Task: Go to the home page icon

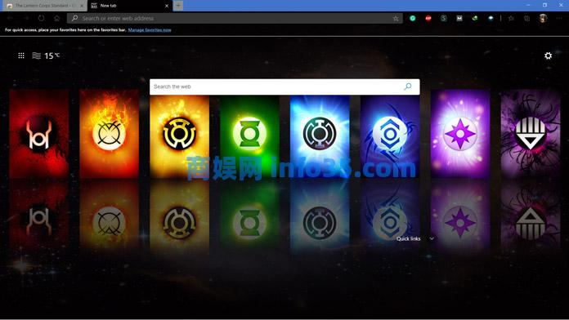Action: pos(57,18)
